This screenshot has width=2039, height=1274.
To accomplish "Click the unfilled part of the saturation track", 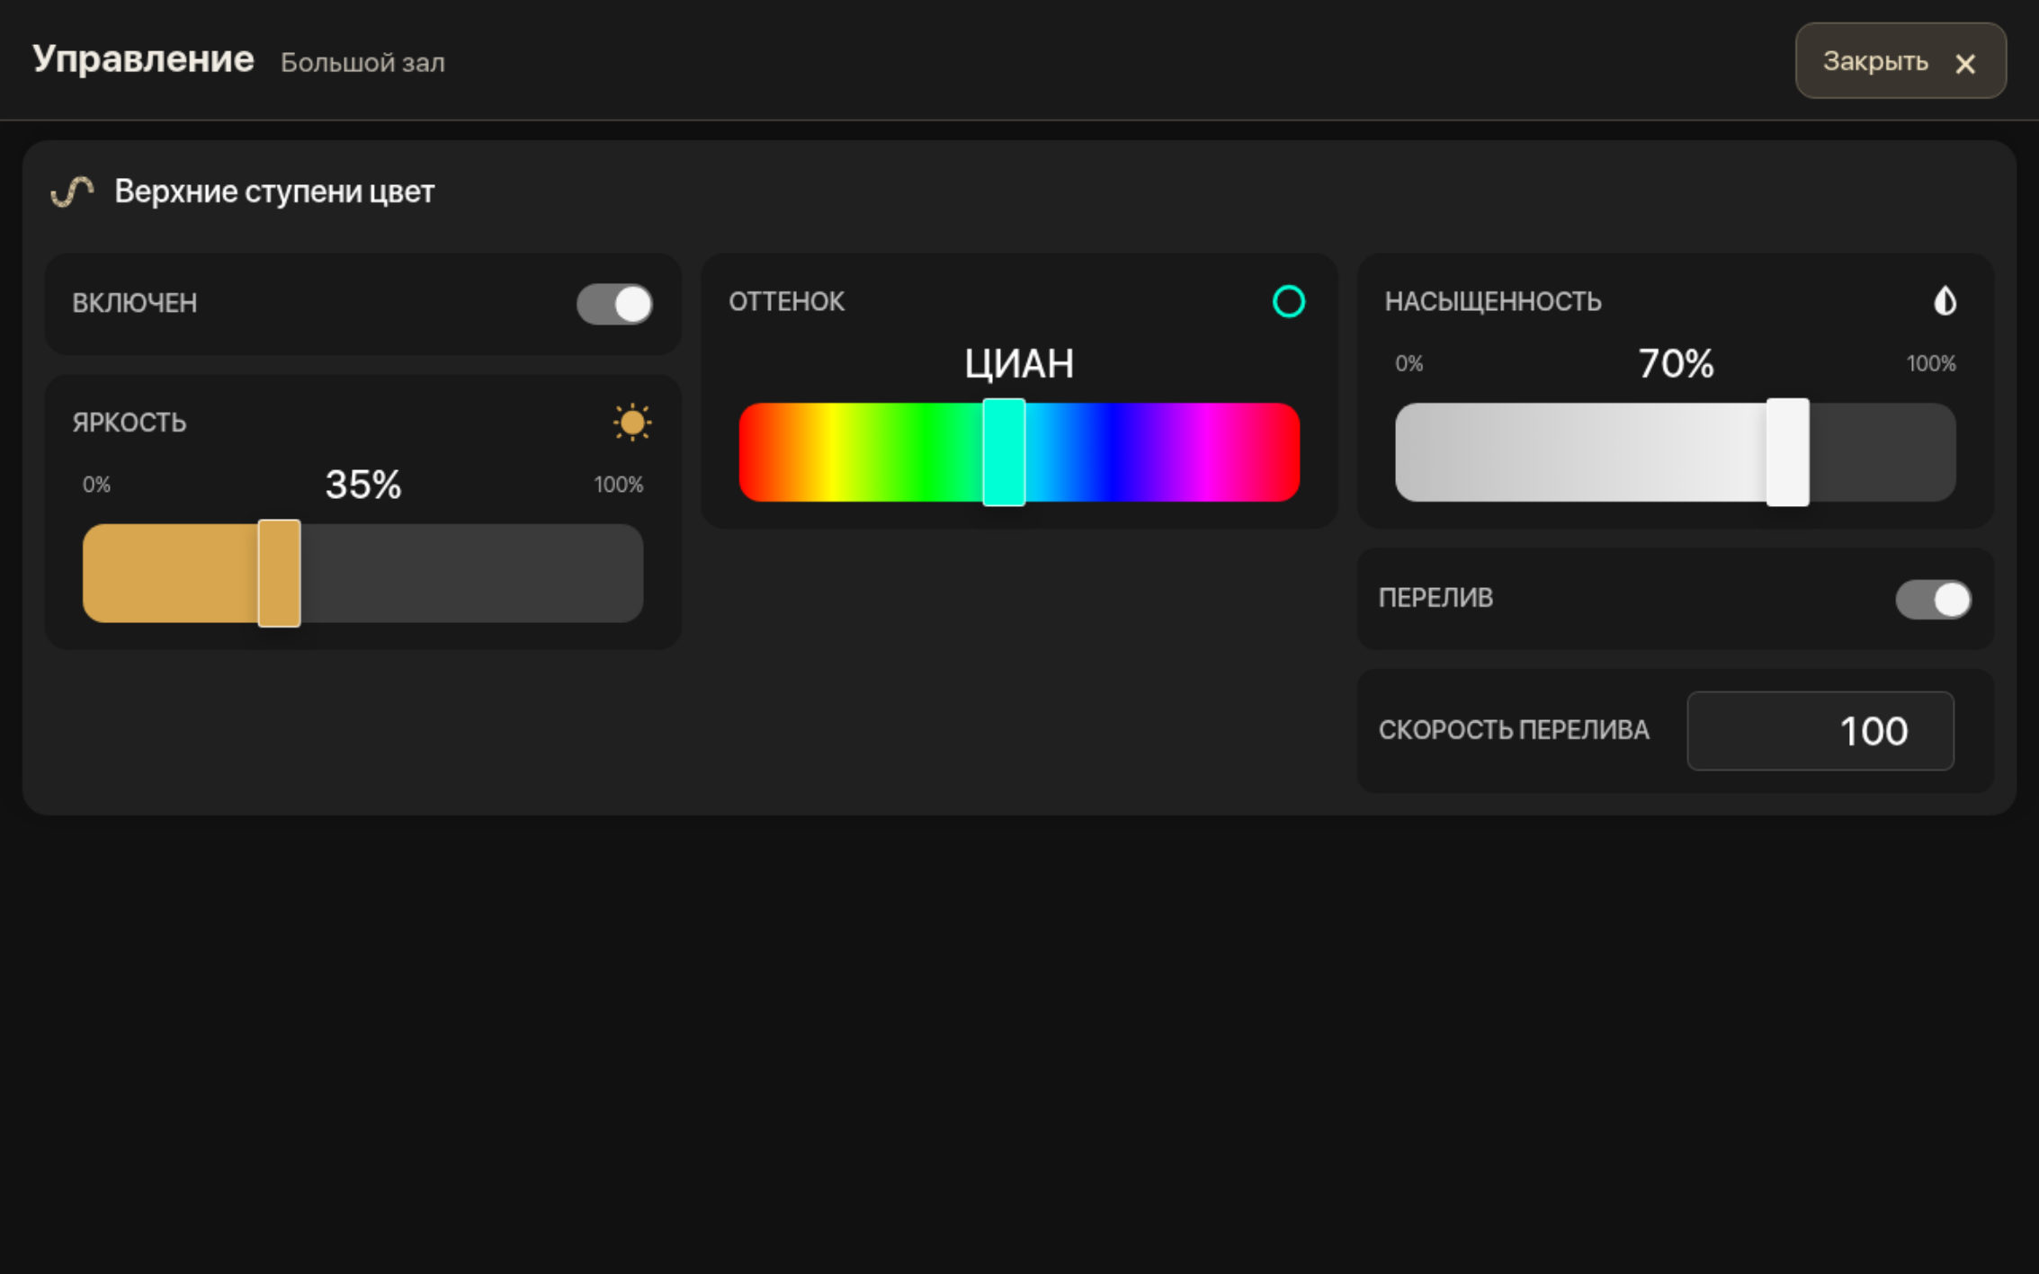I will (x=1882, y=452).
